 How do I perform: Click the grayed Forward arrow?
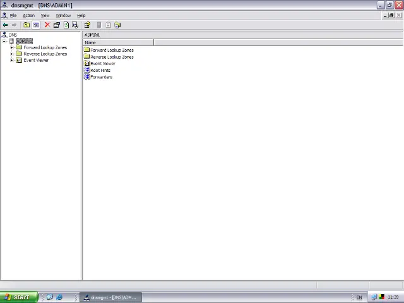(x=14, y=25)
